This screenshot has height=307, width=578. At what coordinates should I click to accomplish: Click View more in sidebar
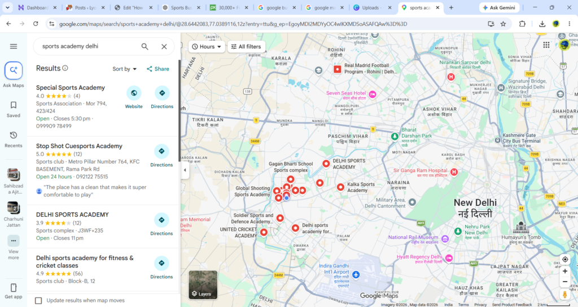click(14, 240)
